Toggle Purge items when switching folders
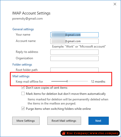The width and height of the screenshot is (121, 137). (x=23, y=109)
